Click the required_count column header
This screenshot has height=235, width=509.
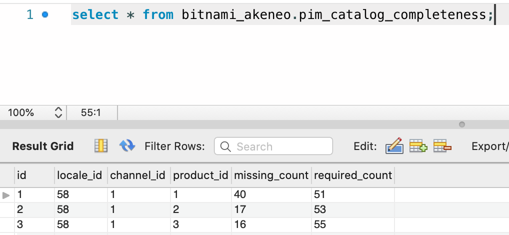[x=353, y=175]
